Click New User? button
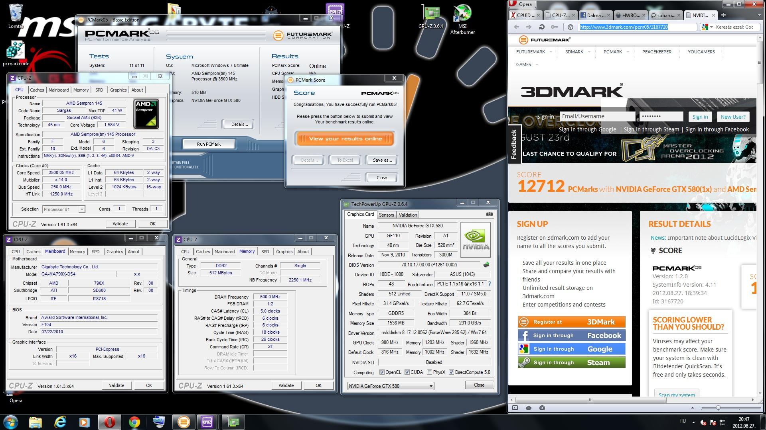The width and height of the screenshot is (766, 430). [x=733, y=117]
